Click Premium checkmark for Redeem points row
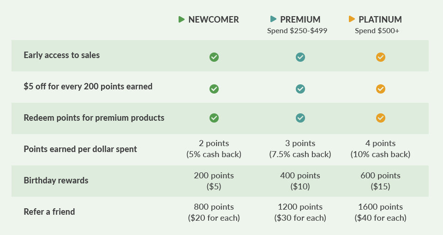The height and width of the screenshot is (235, 443). pyautogui.click(x=300, y=118)
